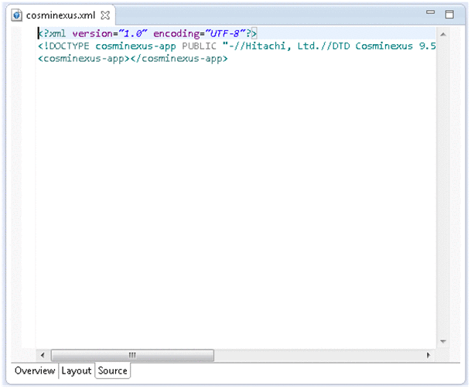The width and height of the screenshot is (471, 389).
Task: Switch to the Overview tab
Action: 35,371
